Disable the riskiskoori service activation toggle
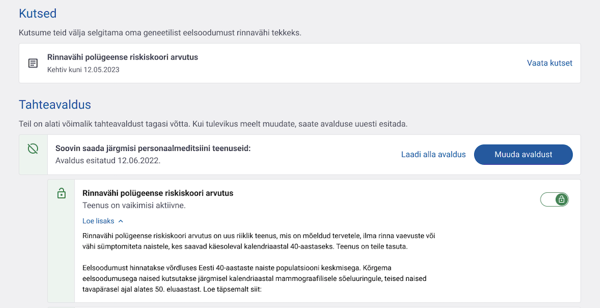The height and width of the screenshot is (308, 600). pos(554,199)
